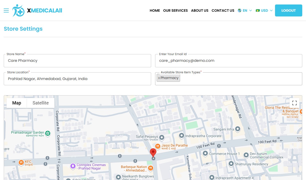Expand the EN language dropdown
306x180 pixels.
click(x=245, y=10)
